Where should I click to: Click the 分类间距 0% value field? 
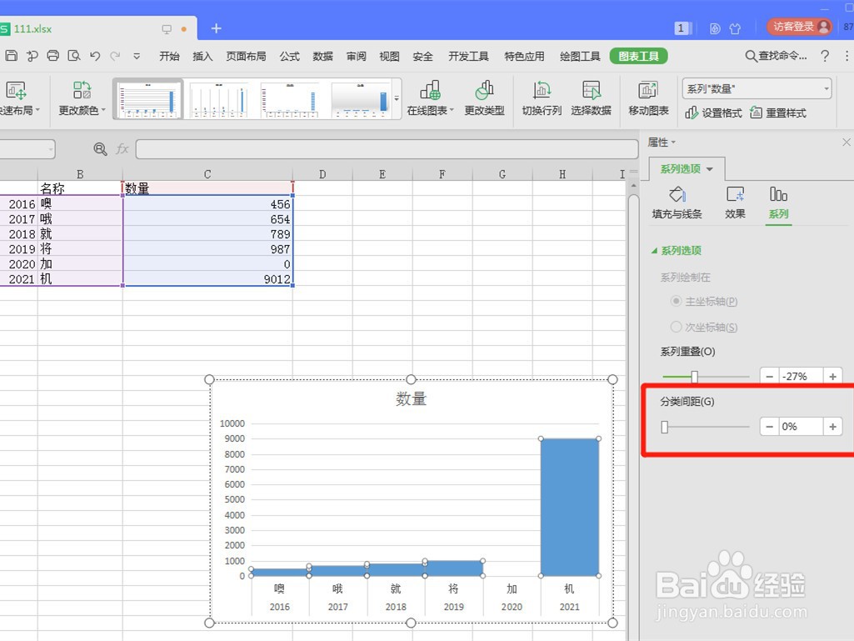(801, 427)
